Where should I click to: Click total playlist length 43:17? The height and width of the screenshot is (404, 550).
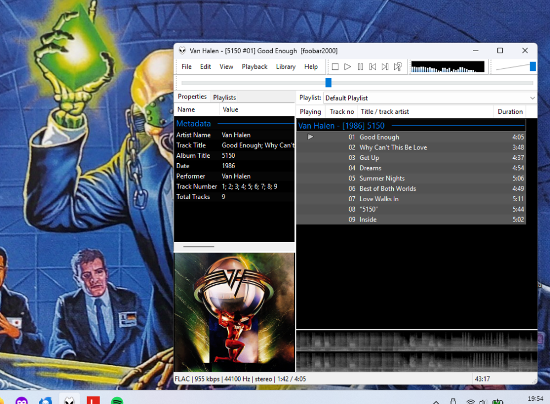click(483, 379)
